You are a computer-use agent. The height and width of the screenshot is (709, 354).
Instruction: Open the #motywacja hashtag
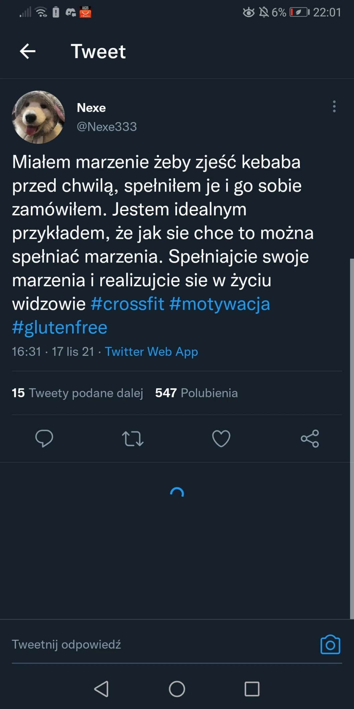219,304
